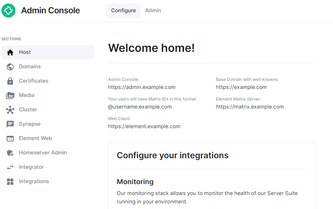This screenshot has height=209, width=333.
Task: Click the Media gallery icon
Action: (x=10, y=96)
